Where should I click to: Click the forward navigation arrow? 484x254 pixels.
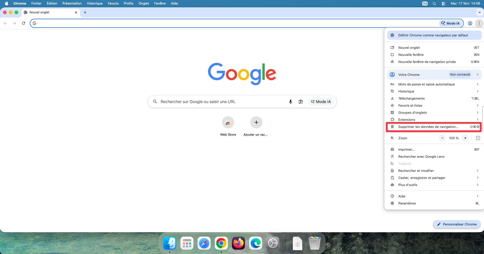(x=14, y=23)
